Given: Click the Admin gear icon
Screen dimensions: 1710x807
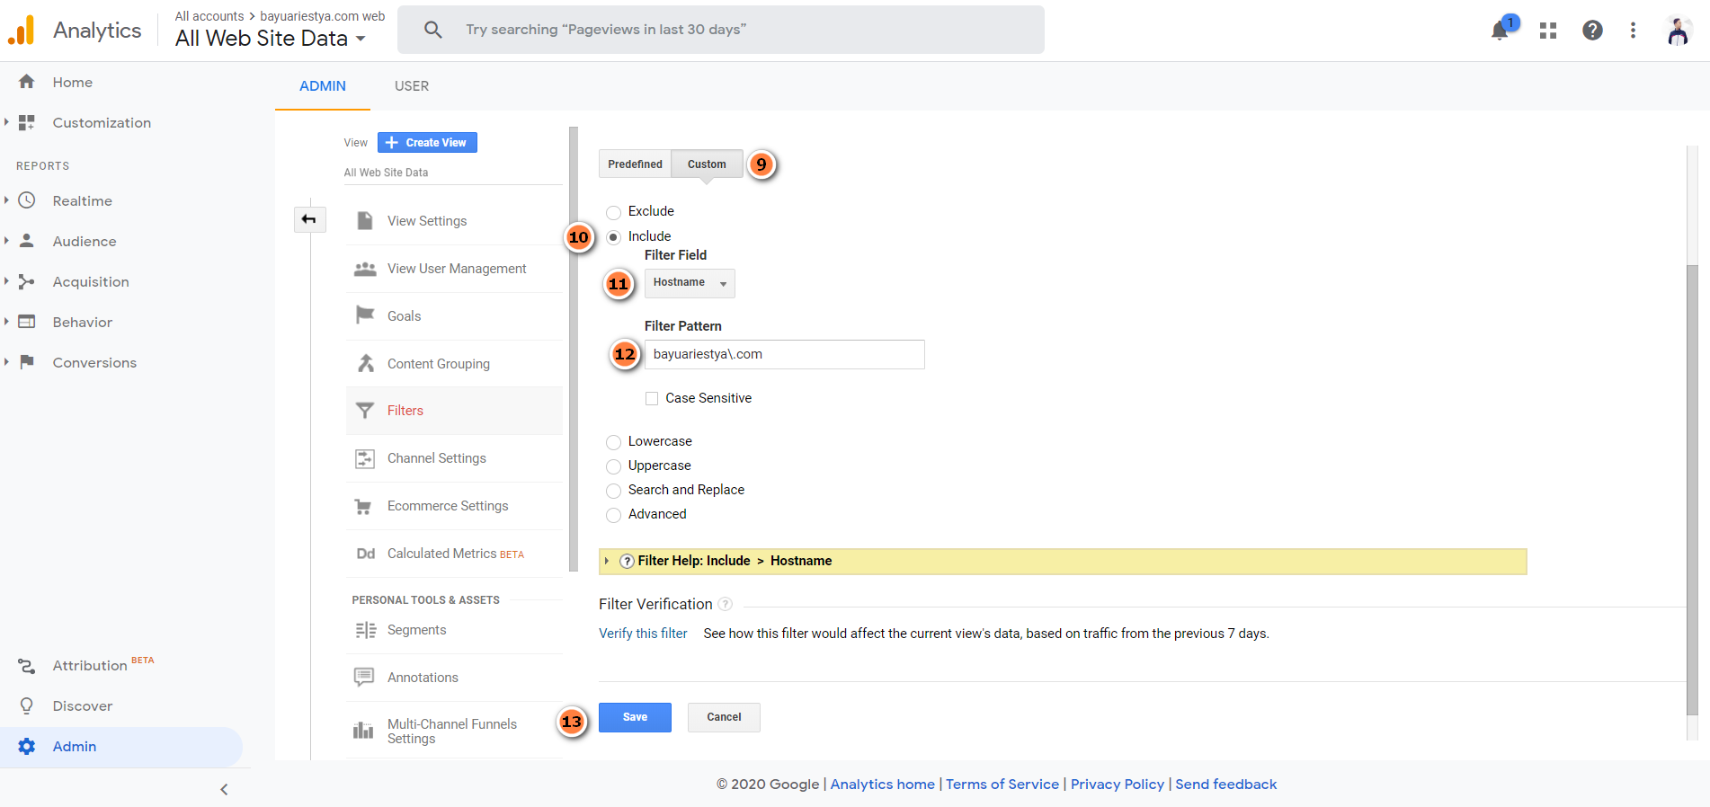Looking at the screenshot, I should (27, 747).
